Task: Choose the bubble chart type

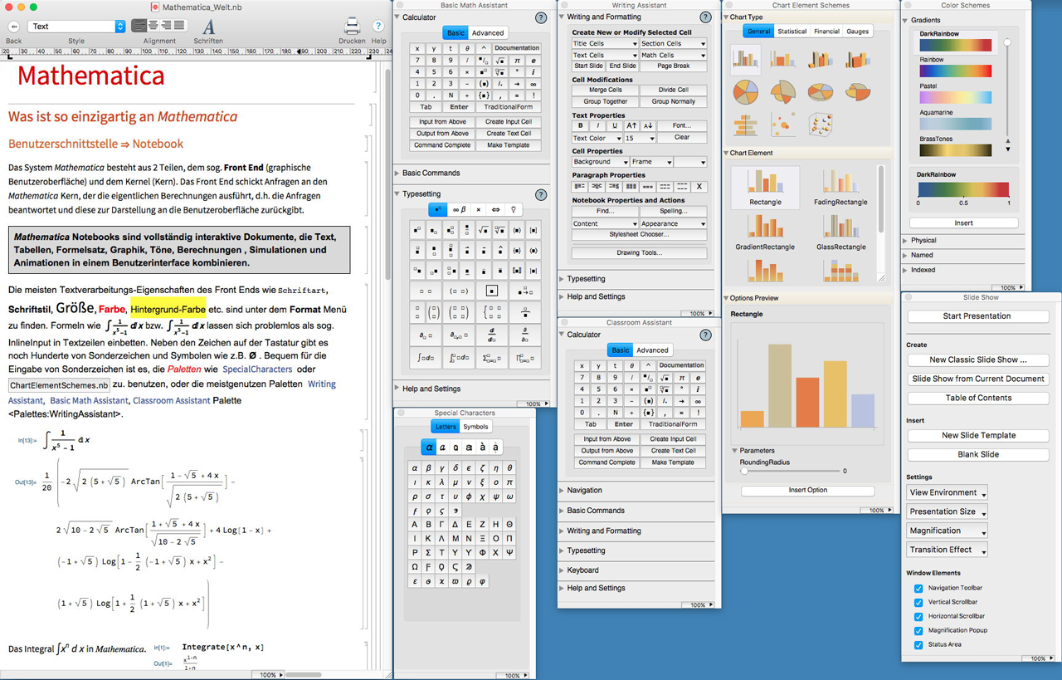Action: click(x=783, y=124)
